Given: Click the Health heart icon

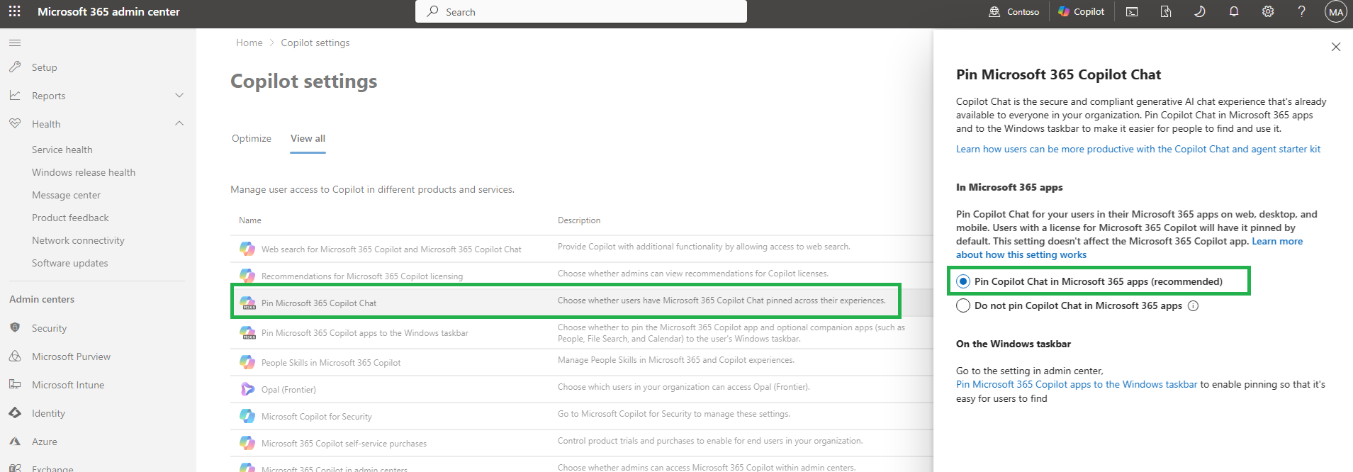Looking at the screenshot, I should pos(15,123).
